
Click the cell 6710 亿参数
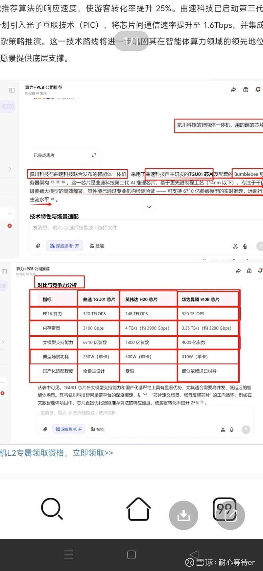tap(95, 342)
